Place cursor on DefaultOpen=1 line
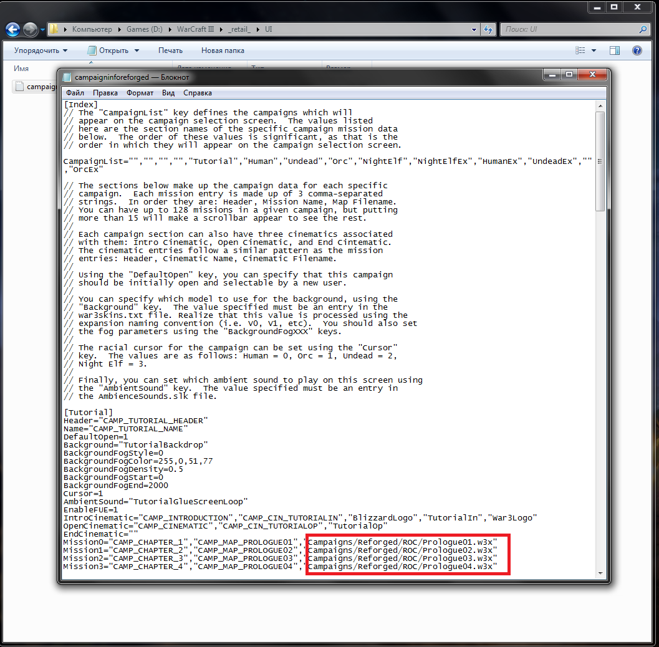The image size is (659, 647). [x=96, y=437]
